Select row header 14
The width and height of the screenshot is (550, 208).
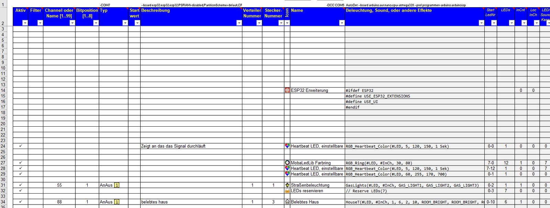3,90
